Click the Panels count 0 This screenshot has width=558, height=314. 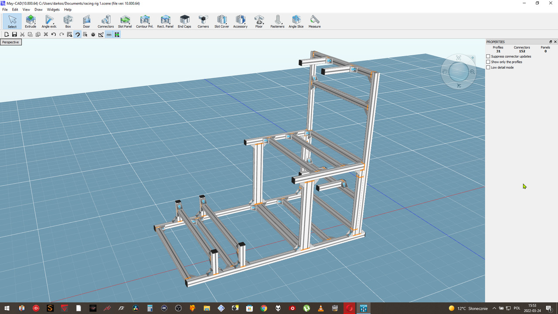coord(545,51)
